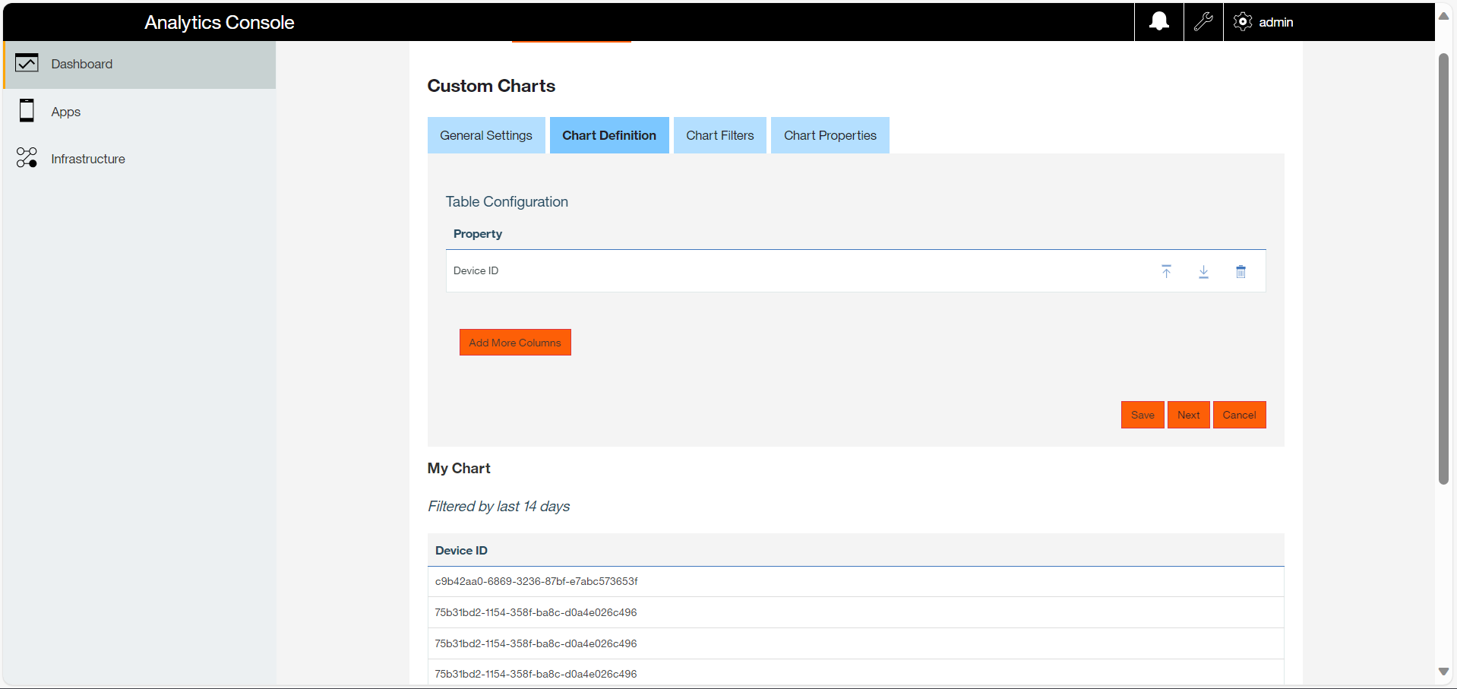
Task: Click the admin user label
Action: click(x=1276, y=22)
